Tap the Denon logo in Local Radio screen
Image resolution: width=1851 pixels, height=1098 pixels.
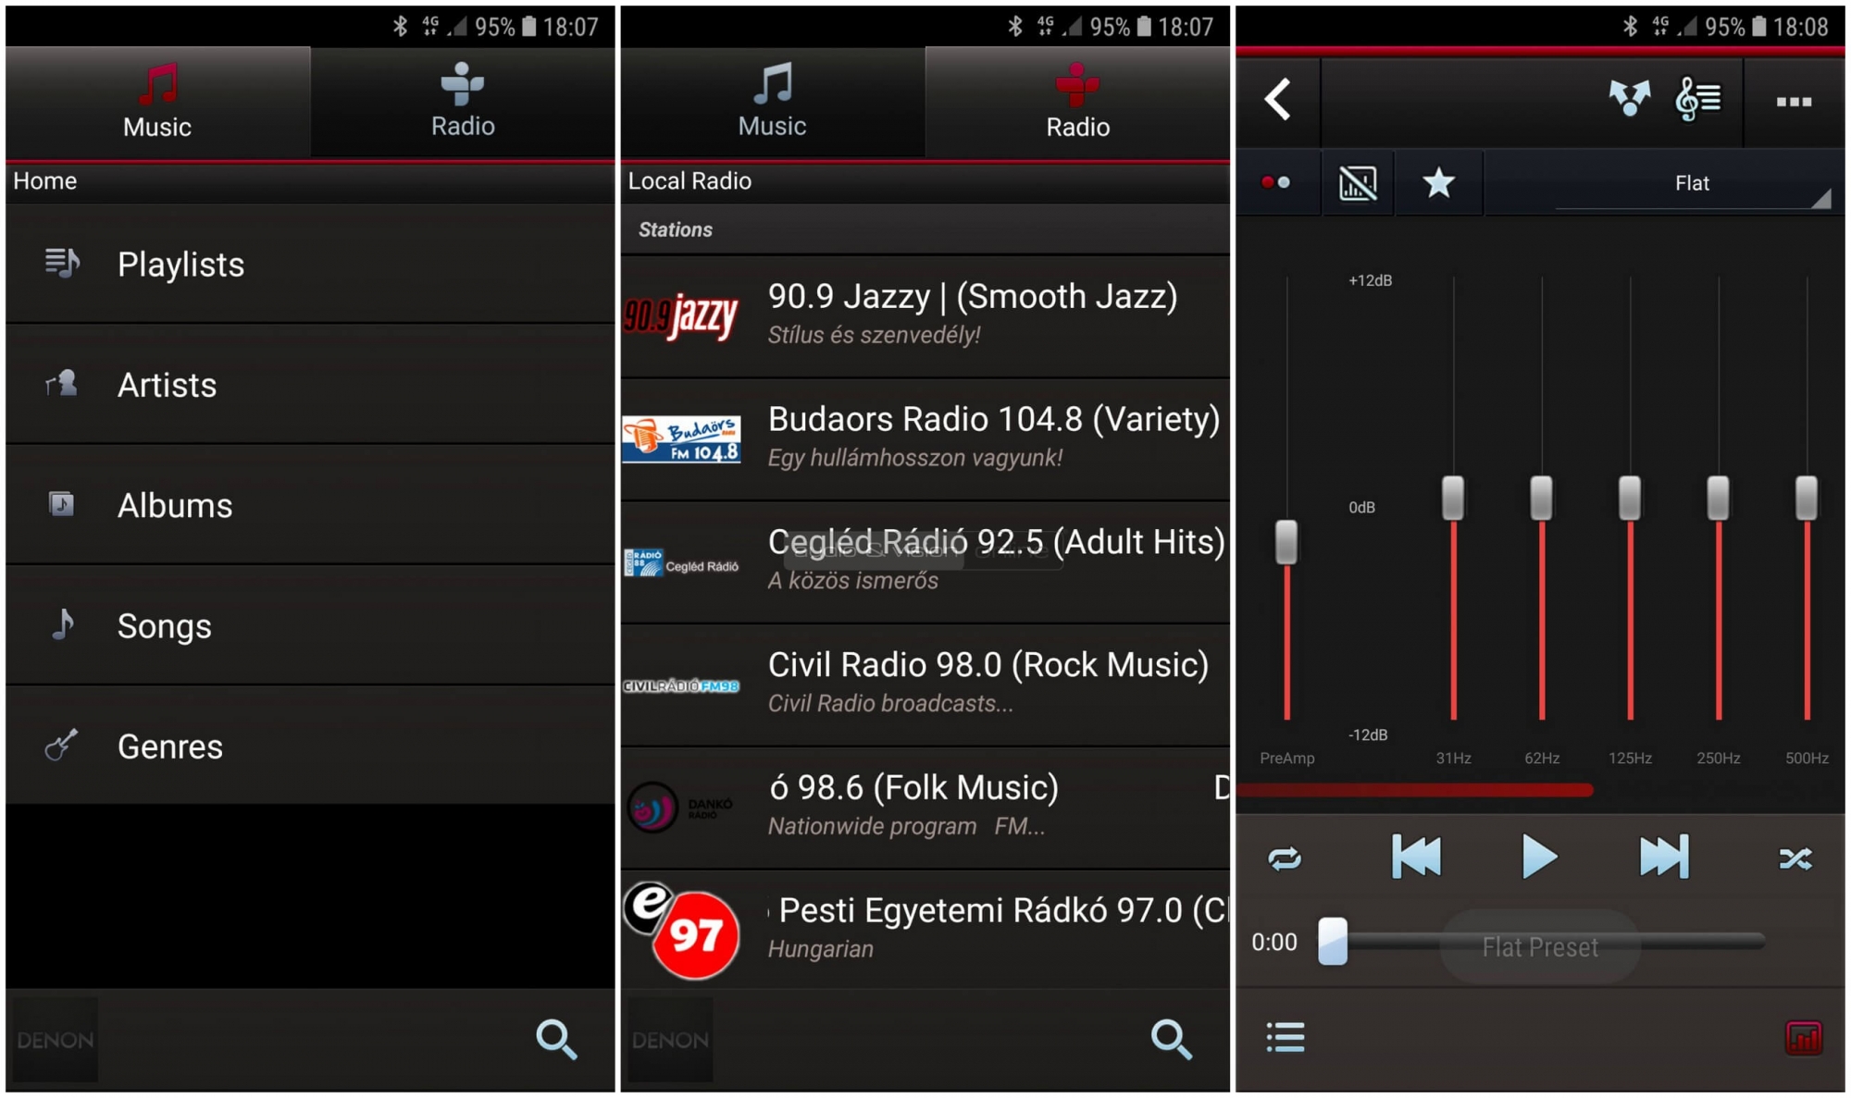670,1040
